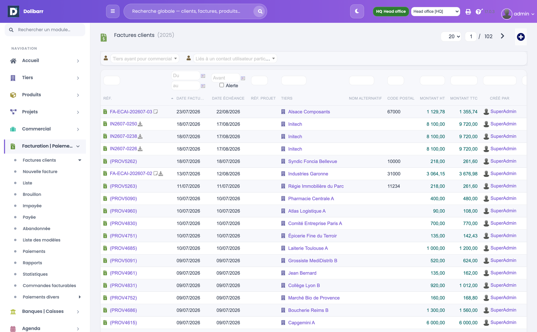Open the help question-mark icon
The image size is (537, 332).
(479, 12)
